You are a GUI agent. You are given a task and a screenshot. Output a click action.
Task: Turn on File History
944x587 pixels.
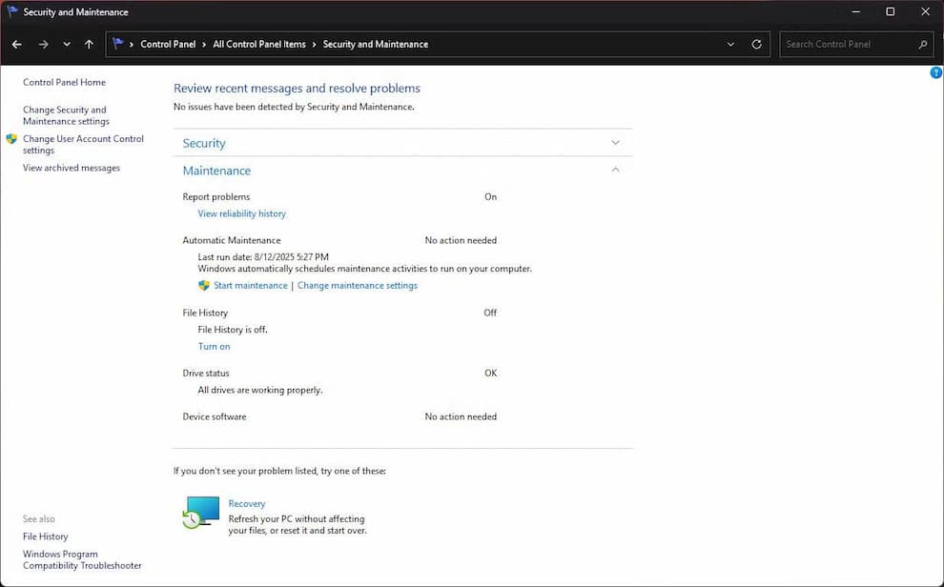(x=214, y=347)
